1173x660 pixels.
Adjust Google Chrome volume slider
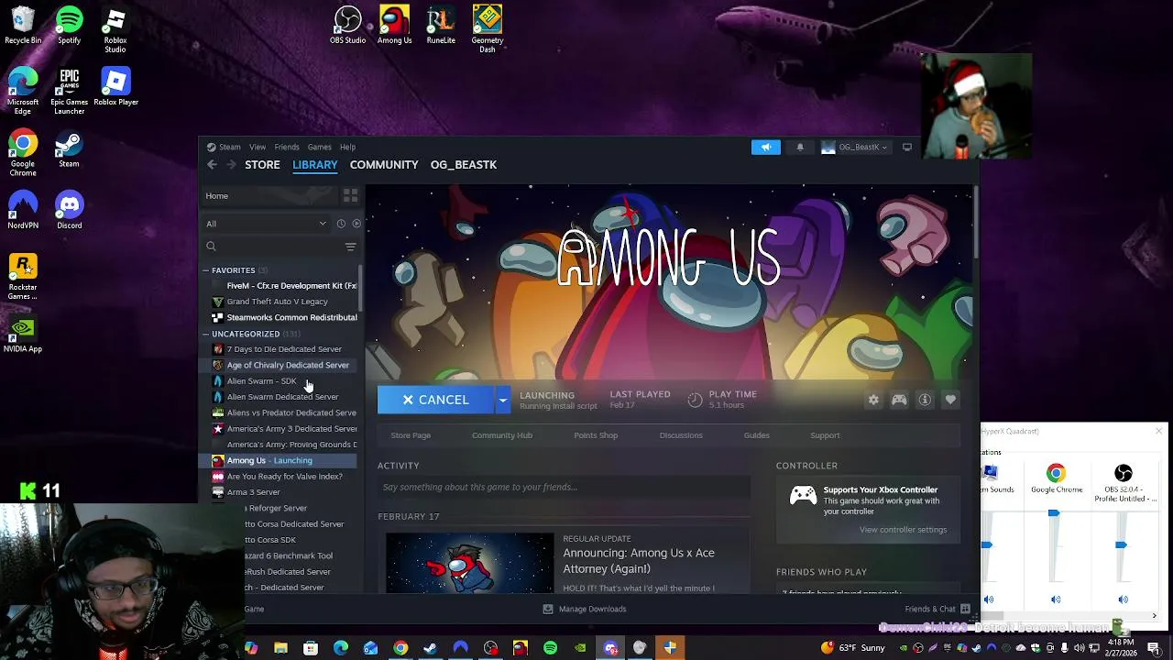pyautogui.click(x=1054, y=514)
